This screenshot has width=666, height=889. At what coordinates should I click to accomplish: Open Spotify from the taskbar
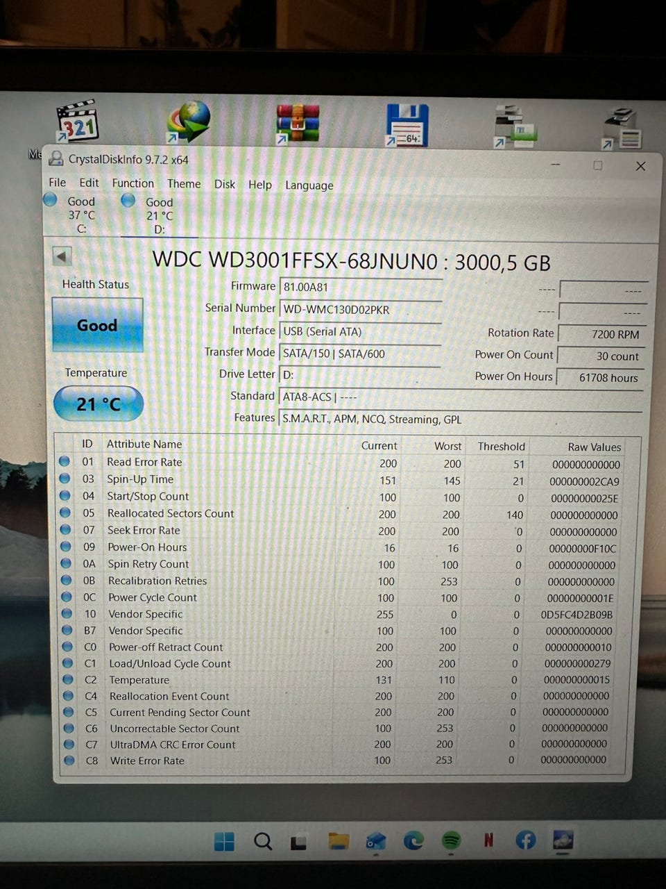[451, 840]
